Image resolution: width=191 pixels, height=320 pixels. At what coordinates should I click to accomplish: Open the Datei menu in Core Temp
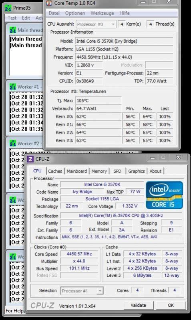(54, 13)
